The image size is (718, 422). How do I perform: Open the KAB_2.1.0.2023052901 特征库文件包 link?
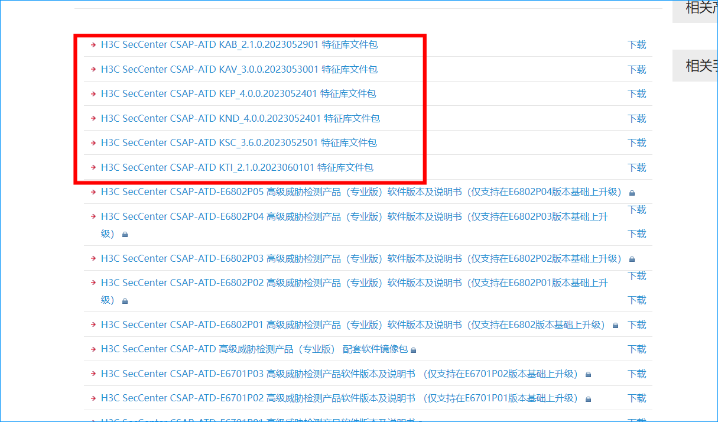tap(239, 44)
